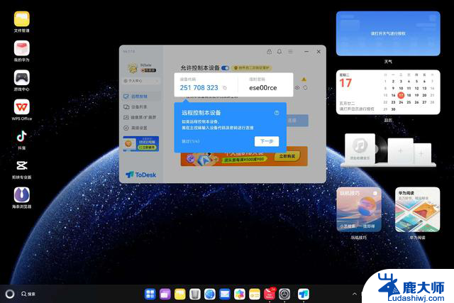The width and height of the screenshot is (454, 303).
Task: Click the 下一步 button in the tooltip
Action: tap(267, 141)
